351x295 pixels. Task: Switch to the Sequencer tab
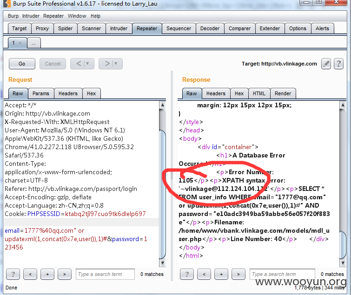[x=179, y=28]
